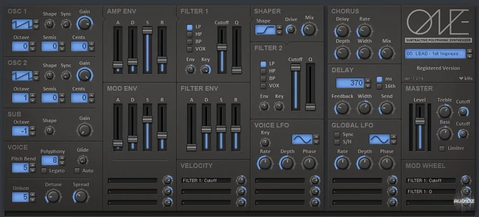Click the Voice Glide knob
Viewport: 479px width, 217px height.
click(82, 160)
